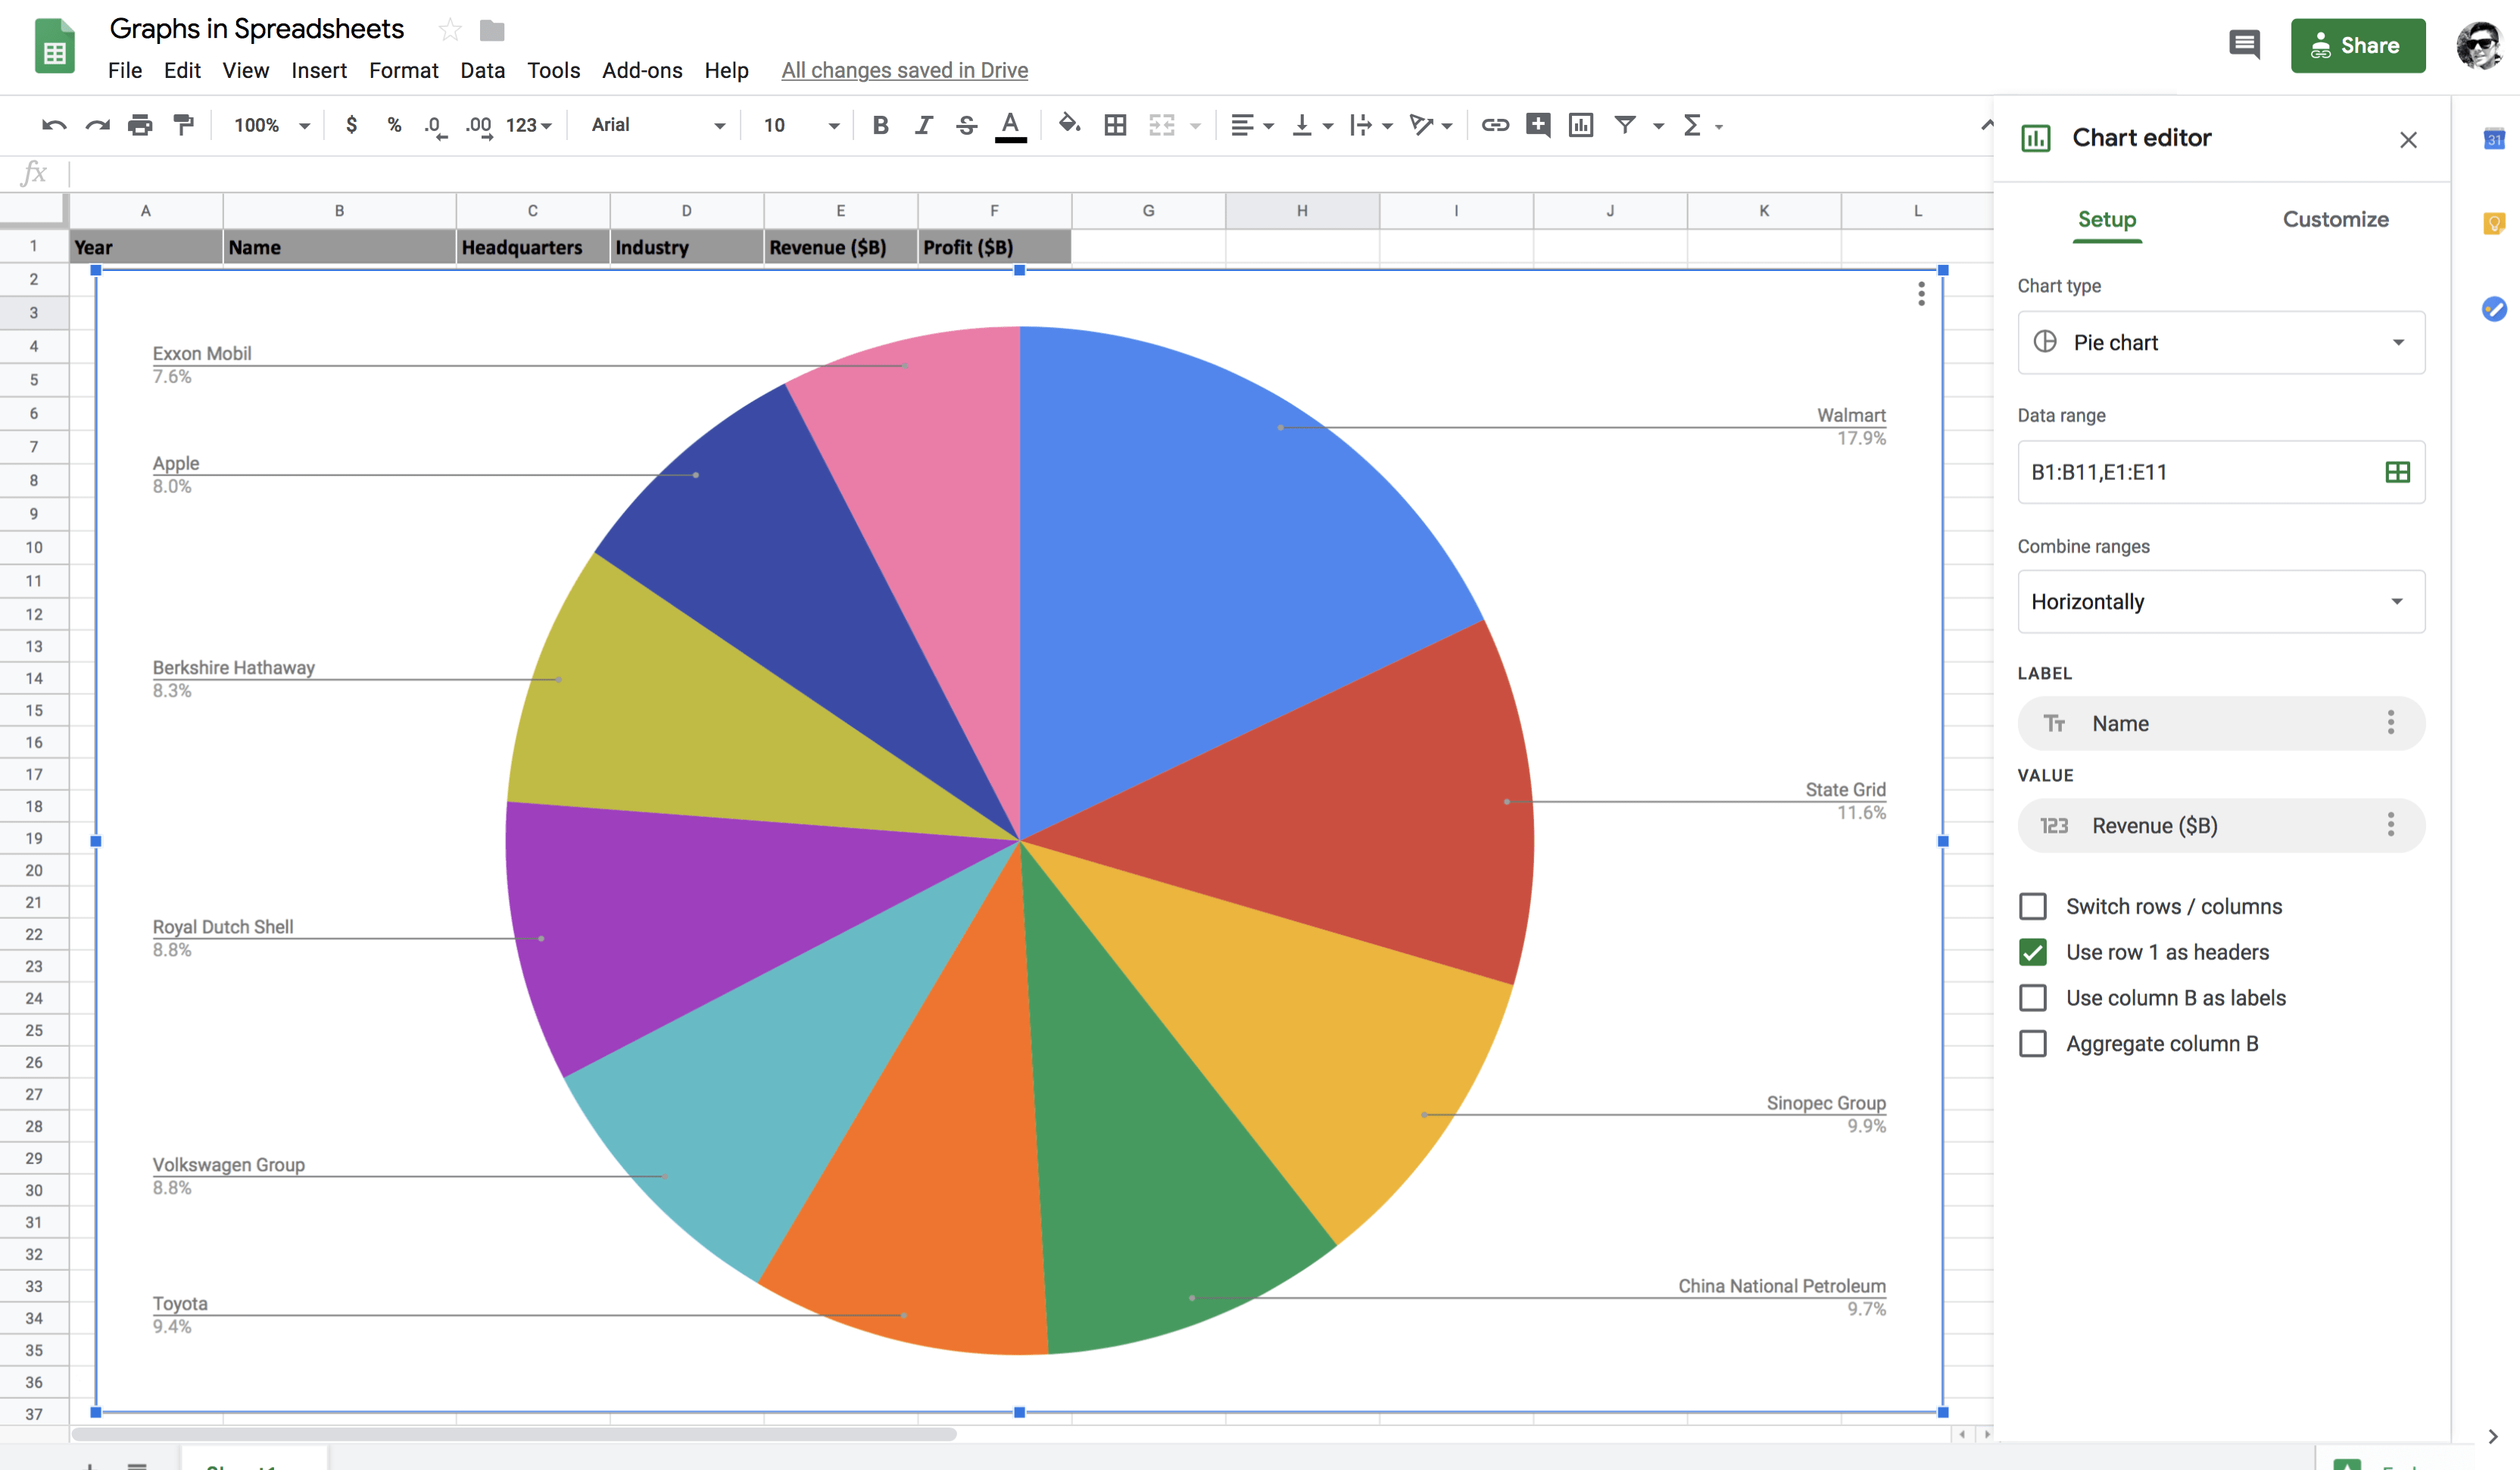The height and width of the screenshot is (1470, 2520).
Task: Enable the Aggregate column B checkbox
Action: tap(2034, 1043)
